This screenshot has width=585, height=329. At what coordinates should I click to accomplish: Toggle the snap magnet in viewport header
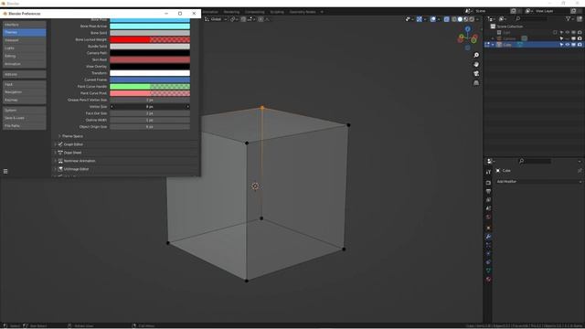[243, 19]
